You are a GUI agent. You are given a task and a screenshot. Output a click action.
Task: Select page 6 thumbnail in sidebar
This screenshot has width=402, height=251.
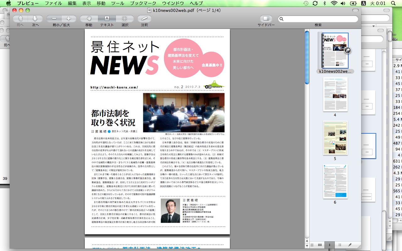tap(335, 181)
